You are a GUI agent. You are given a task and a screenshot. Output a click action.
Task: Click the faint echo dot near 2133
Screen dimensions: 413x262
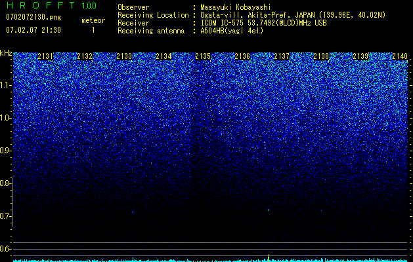[133, 212]
